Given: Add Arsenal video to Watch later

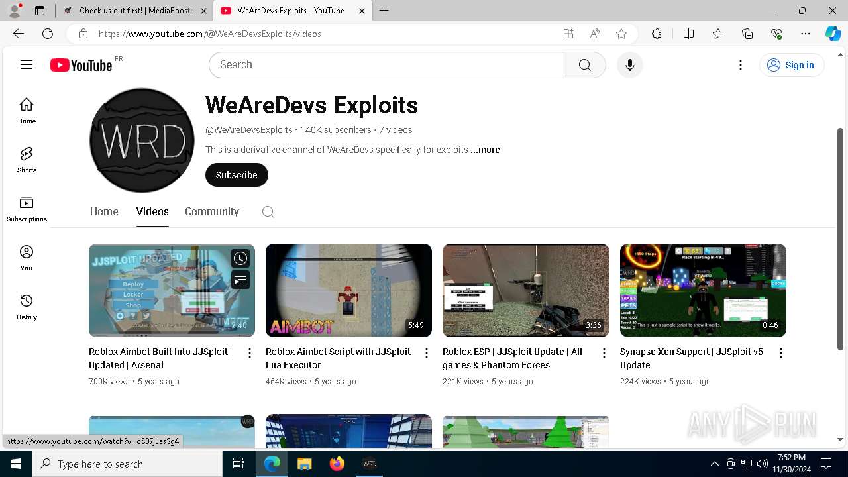Looking at the screenshot, I should (x=240, y=258).
